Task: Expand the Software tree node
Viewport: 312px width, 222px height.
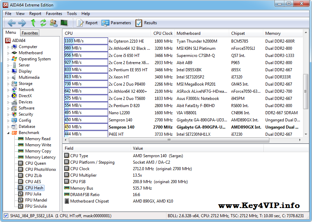Action: coord(8,108)
